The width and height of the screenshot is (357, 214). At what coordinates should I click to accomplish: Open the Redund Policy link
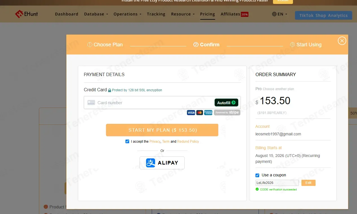188,142
